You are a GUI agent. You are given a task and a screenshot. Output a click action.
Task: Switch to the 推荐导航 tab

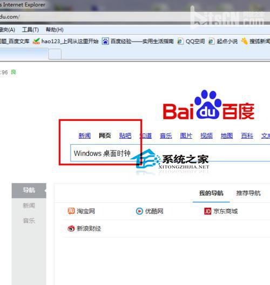click(248, 193)
